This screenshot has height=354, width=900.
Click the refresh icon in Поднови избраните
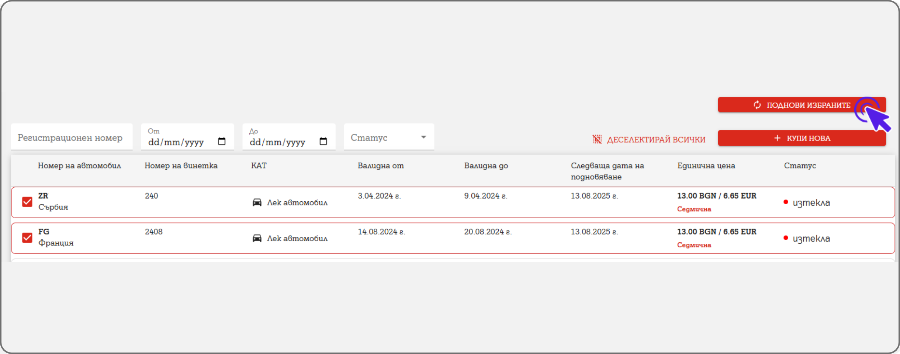click(x=757, y=105)
